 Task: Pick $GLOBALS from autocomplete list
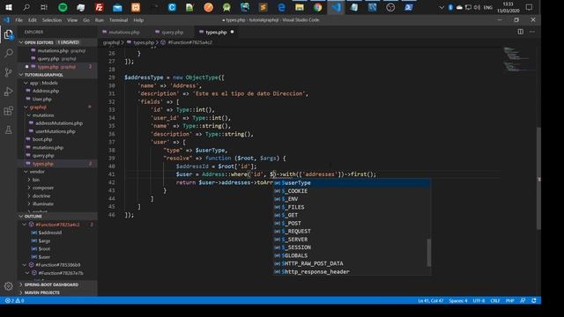[x=352, y=255]
